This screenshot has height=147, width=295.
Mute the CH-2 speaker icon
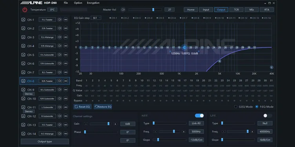pyautogui.click(x=60, y=28)
